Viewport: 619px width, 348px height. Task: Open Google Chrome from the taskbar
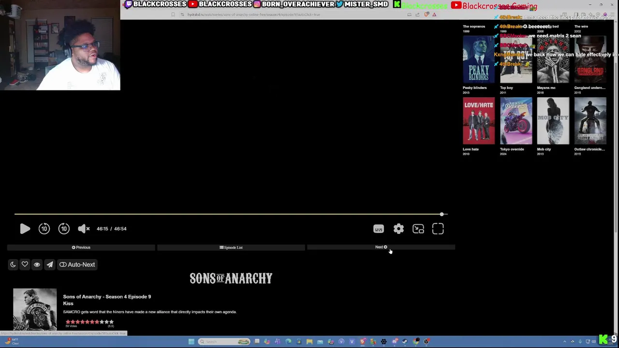(416, 342)
